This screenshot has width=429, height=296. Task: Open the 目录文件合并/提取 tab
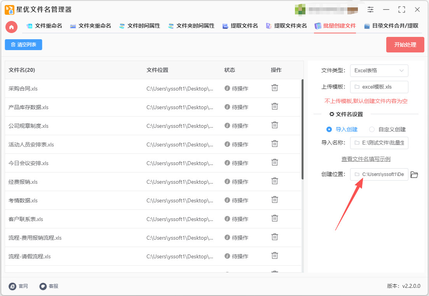391,26
